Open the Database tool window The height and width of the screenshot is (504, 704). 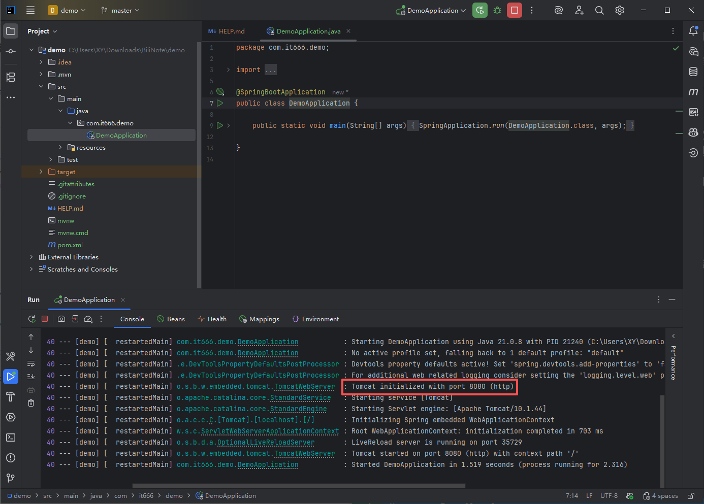click(693, 72)
